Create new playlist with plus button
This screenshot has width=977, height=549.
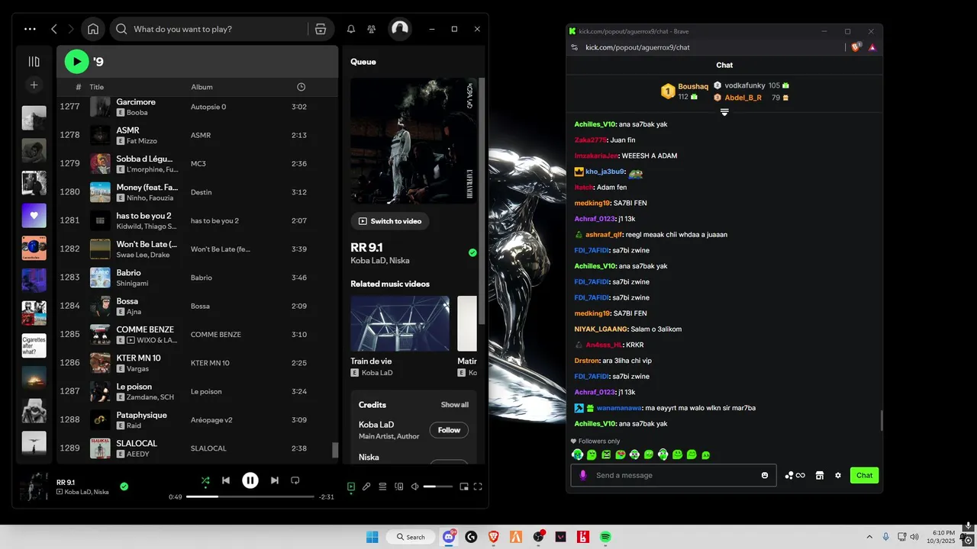pyautogui.click(x=34, y=85)
